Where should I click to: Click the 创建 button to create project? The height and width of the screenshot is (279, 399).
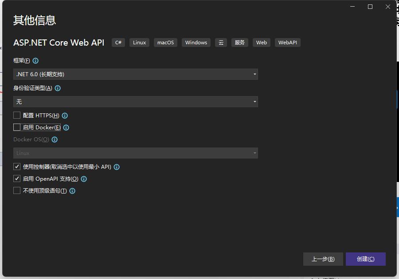365,259
